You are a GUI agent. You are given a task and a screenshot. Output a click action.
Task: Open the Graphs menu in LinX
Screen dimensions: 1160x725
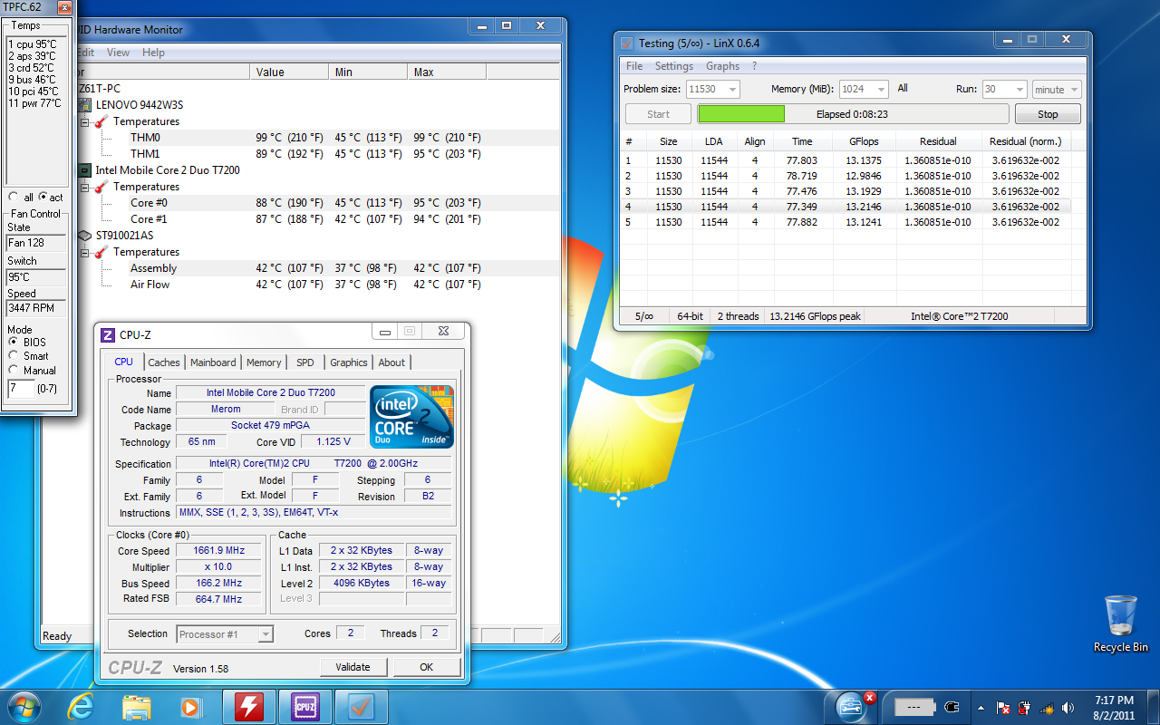pos(722,66)
